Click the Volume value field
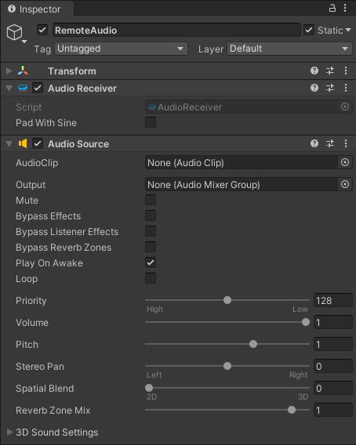 point(333,322)
